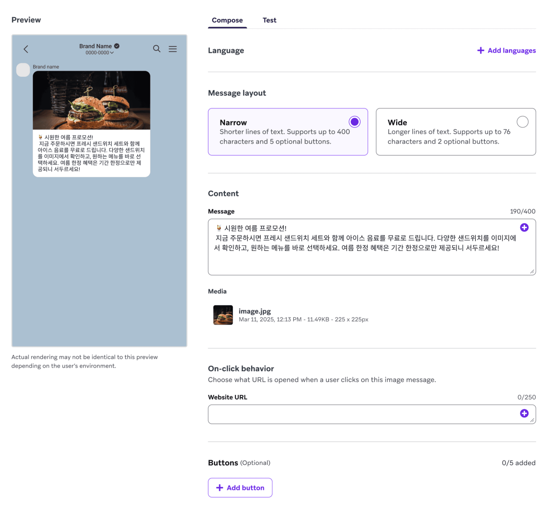Click the hamburger menu in the preview header
This screenshot has width=553, height=513.
(173, 49)
